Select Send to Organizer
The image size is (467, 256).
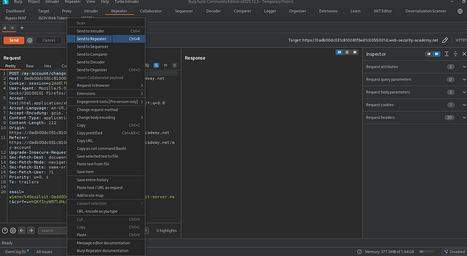point(106,70)
